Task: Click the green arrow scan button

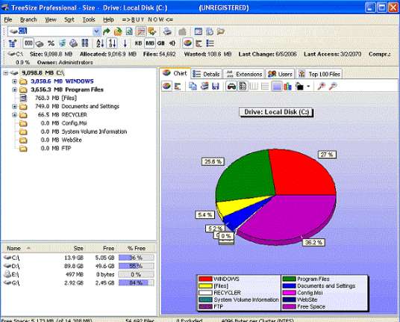Action: [x=106, y=31]
